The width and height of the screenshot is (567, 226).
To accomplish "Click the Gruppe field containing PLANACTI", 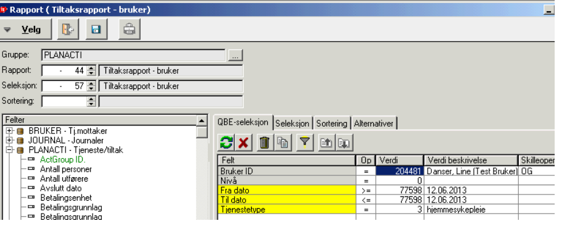I will [x=133, y=56].
